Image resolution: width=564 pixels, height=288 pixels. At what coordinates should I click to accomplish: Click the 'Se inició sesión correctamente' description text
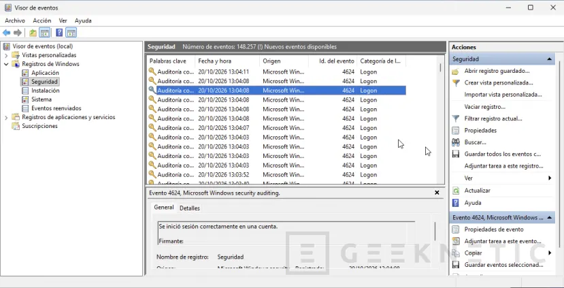pyautogui.click(x=218, y=227)
